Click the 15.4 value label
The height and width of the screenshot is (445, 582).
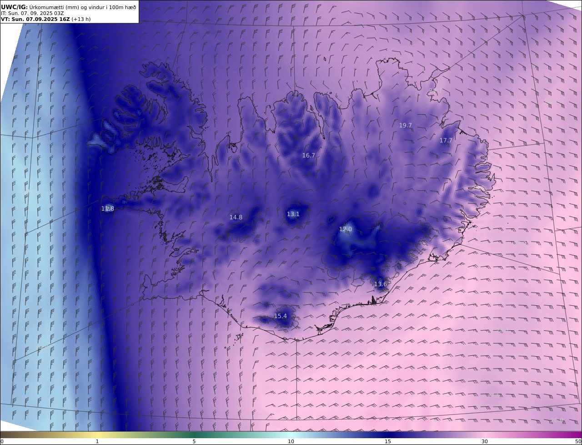281,316
